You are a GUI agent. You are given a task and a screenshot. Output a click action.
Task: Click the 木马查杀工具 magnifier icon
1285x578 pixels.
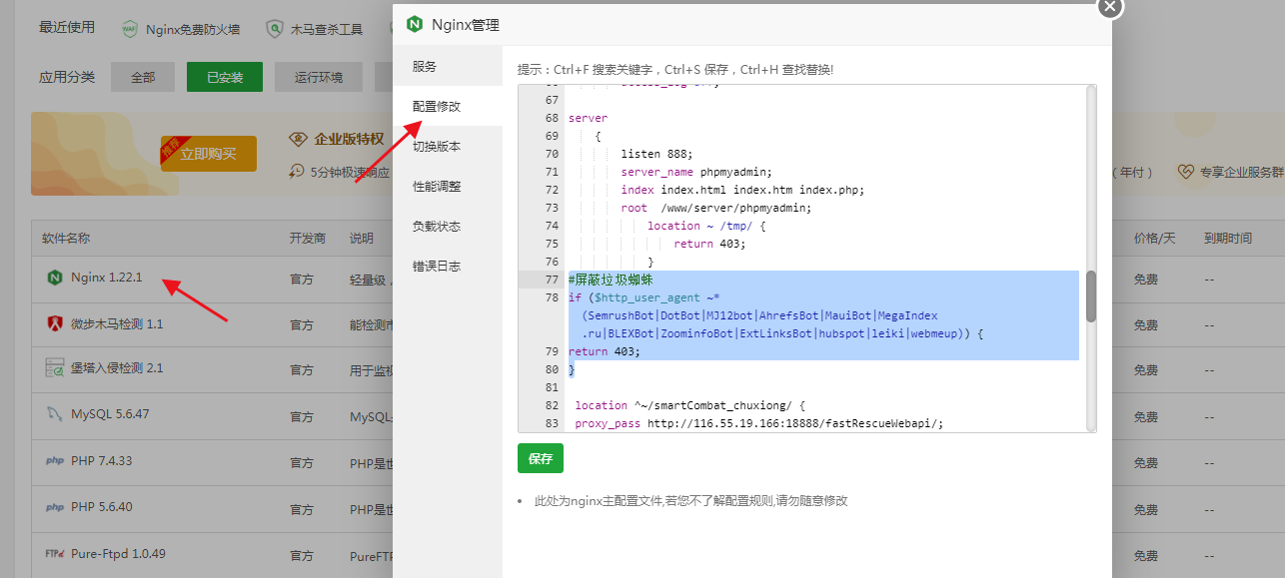point(274,29)
